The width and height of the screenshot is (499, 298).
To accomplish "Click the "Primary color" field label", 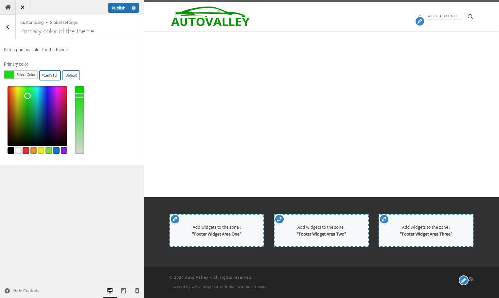I will (x=16, y=64).
